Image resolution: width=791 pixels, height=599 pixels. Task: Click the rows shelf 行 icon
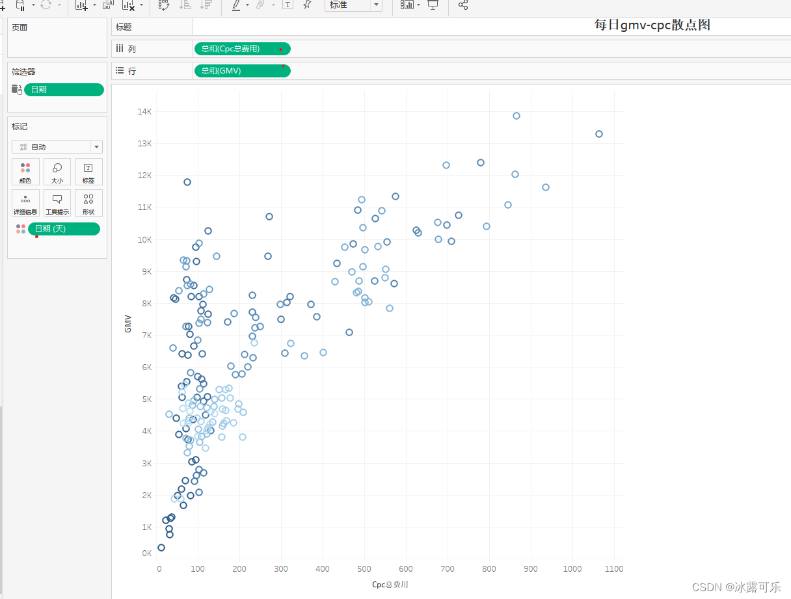[x=120, y=71]
